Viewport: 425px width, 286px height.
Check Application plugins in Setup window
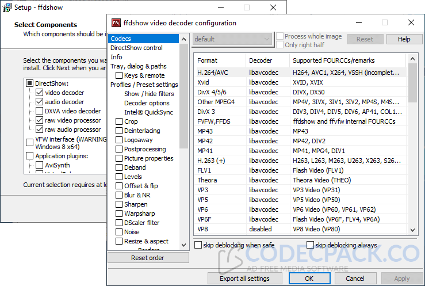click(x=29, y=156)
